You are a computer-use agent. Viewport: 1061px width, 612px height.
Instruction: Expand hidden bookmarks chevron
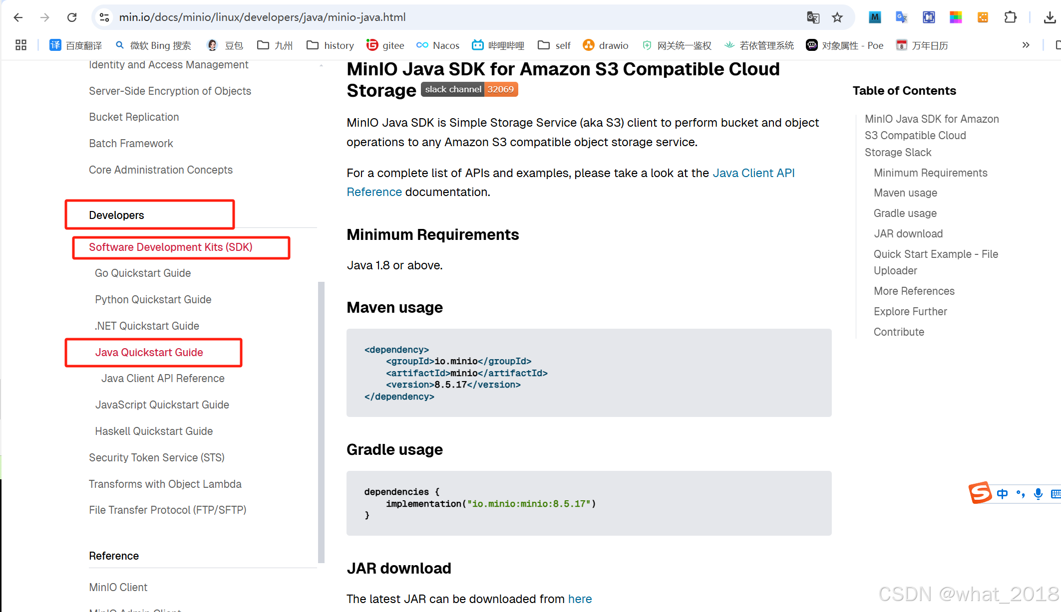pyautogui.click(x=1026, y=45)
